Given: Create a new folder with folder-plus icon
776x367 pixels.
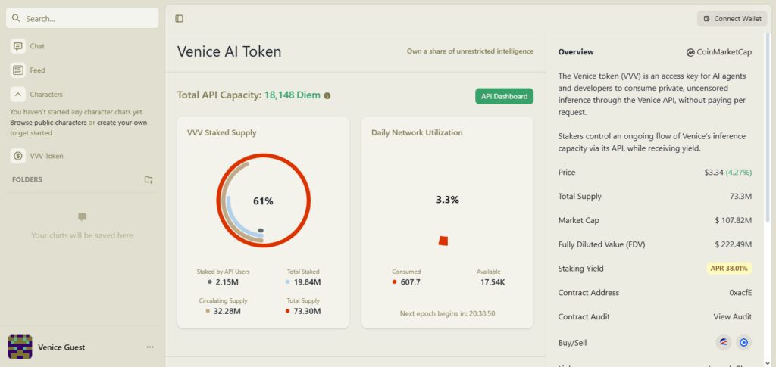Looking at the screenshot, I should point(149,180).
